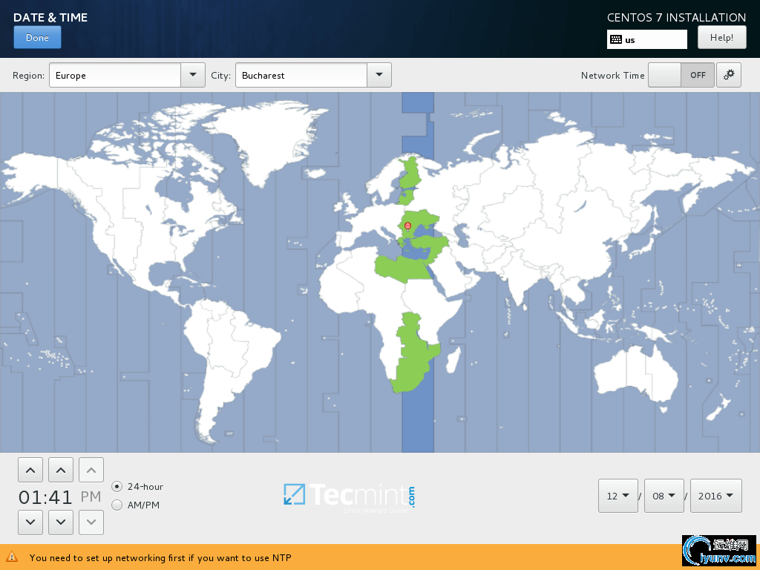Select the AM/PM radio button
The height and width of the screenshot is (570, 760).
[x=117, y=505]
